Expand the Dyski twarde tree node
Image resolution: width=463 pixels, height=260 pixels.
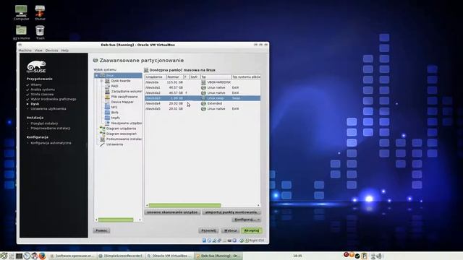coord(101,81)
